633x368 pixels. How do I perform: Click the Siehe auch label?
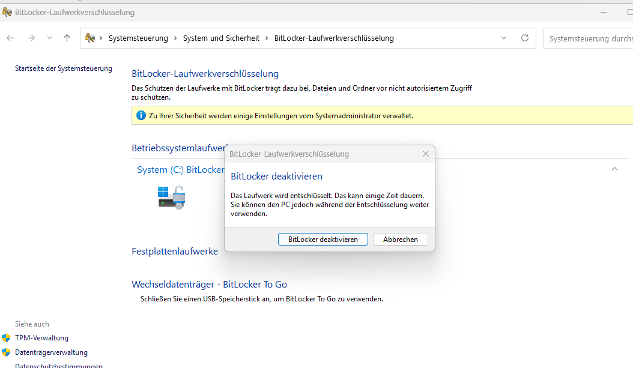(x=32, y=324)
